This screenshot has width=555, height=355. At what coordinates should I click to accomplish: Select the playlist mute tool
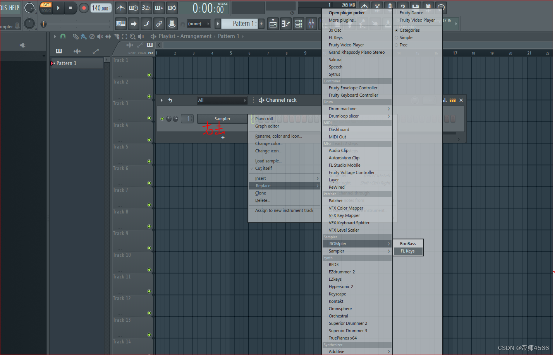tap(100, 36)
